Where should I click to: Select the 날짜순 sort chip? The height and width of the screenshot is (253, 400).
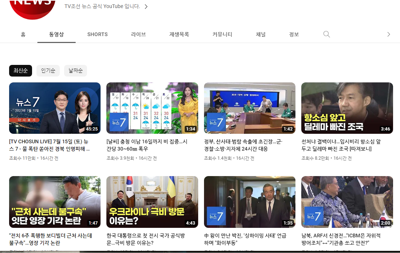point(75,71)
